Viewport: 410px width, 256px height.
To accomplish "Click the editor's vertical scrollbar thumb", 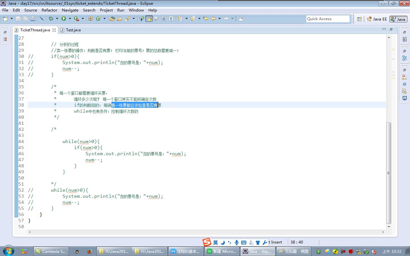I will 389,173.
